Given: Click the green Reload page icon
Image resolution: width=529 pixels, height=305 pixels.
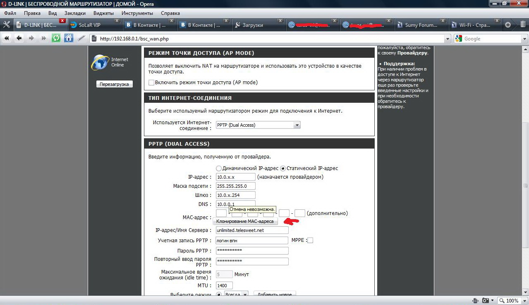Looking at the screenshot, I should click(56, 38).
